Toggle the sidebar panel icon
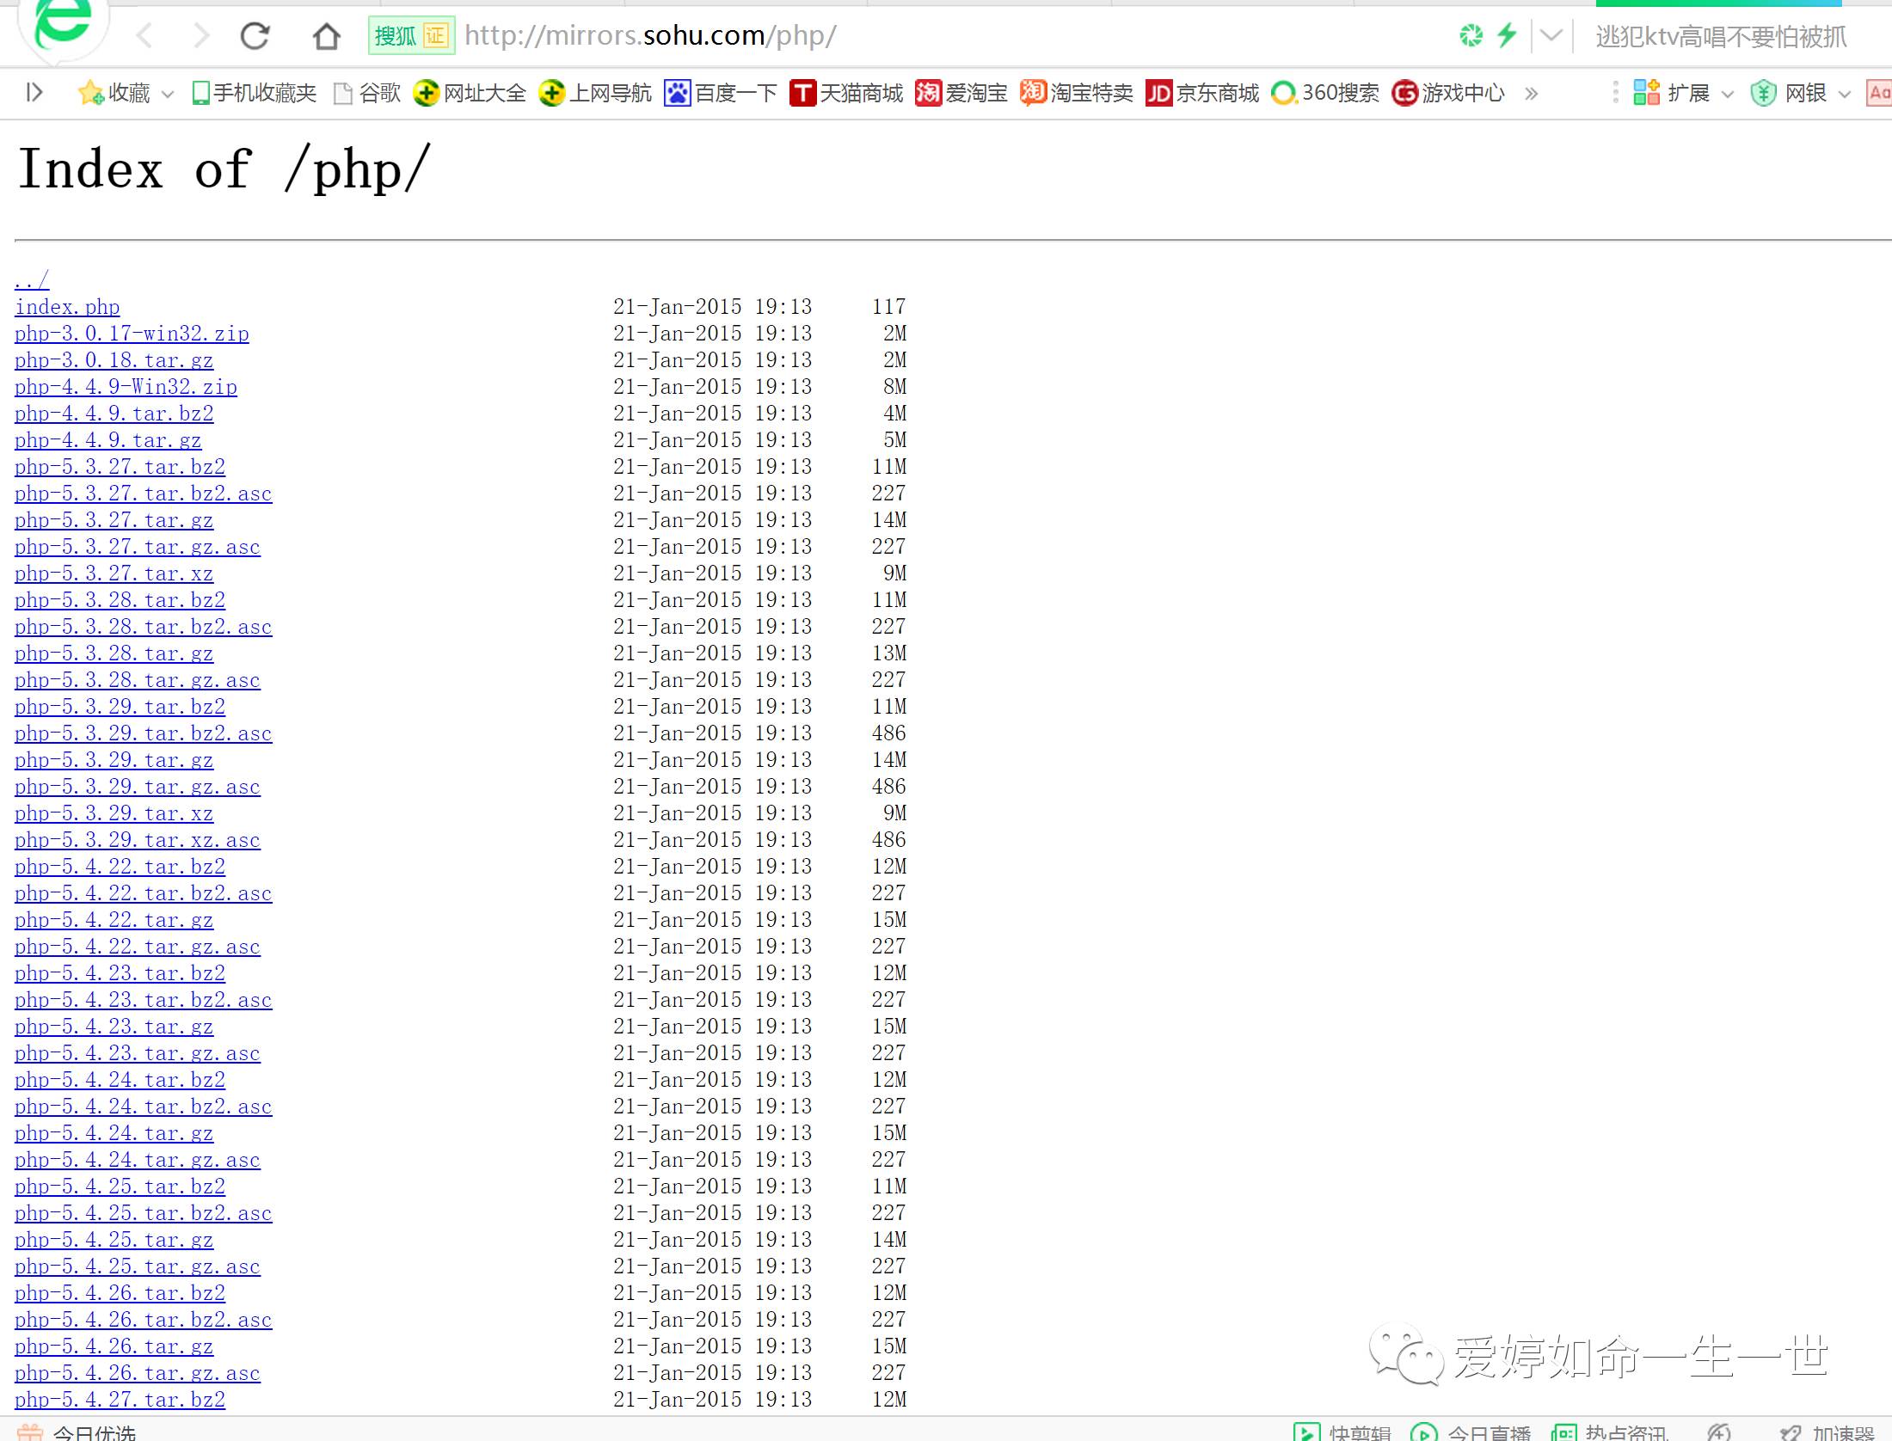The width and height of the screenshot is (1892, 1441). (34, 92)
